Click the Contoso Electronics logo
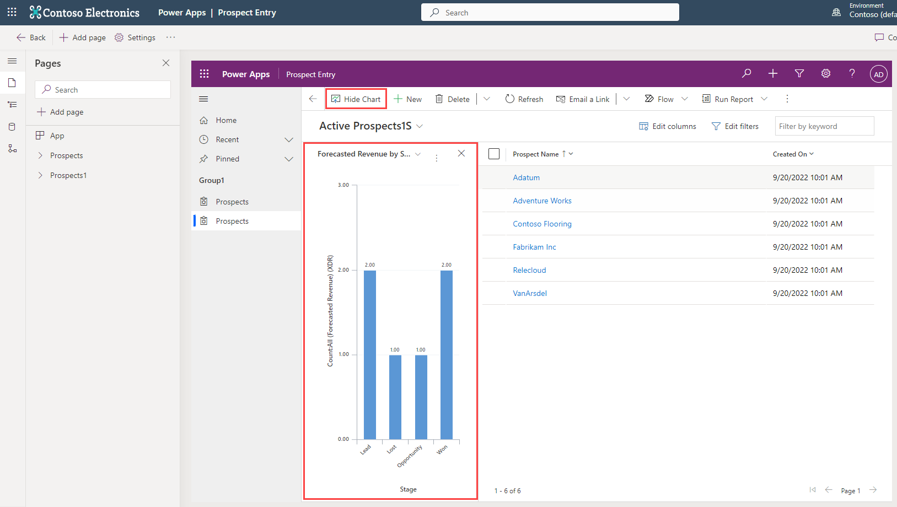Viewport: 897px width, 507px height. pos(85,12)
